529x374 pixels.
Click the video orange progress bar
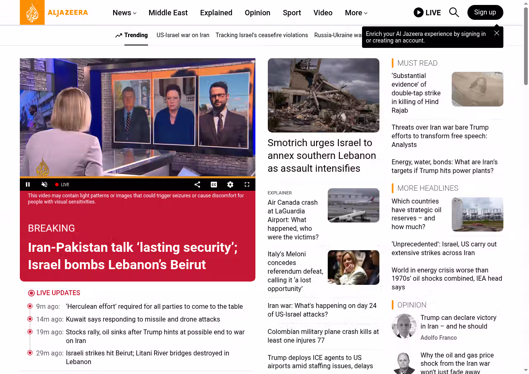[x=137, y=178]
